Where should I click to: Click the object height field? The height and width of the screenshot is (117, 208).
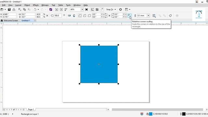tap(28, 17)
